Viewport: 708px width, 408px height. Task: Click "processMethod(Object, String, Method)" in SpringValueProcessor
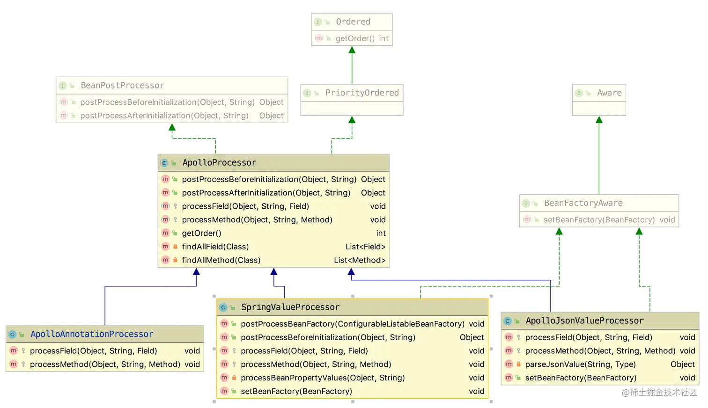point(316,364)
